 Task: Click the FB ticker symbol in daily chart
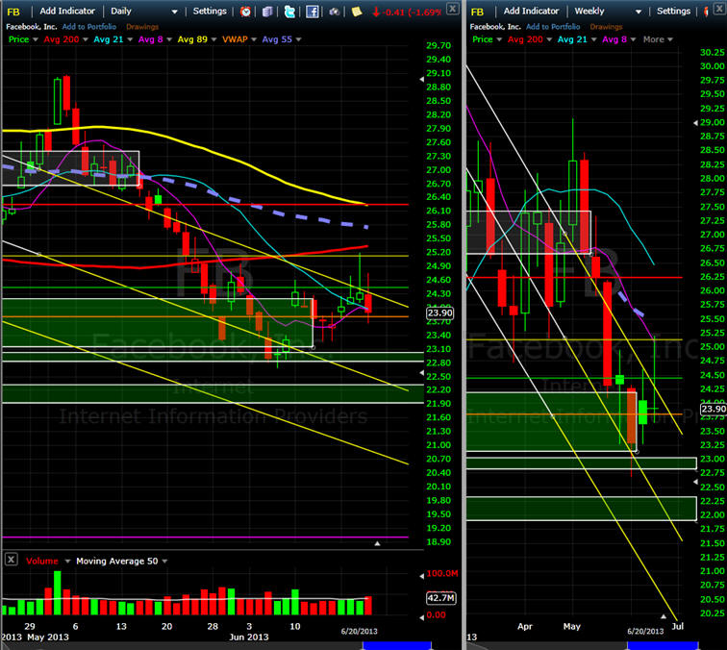[x=13, y=12]
